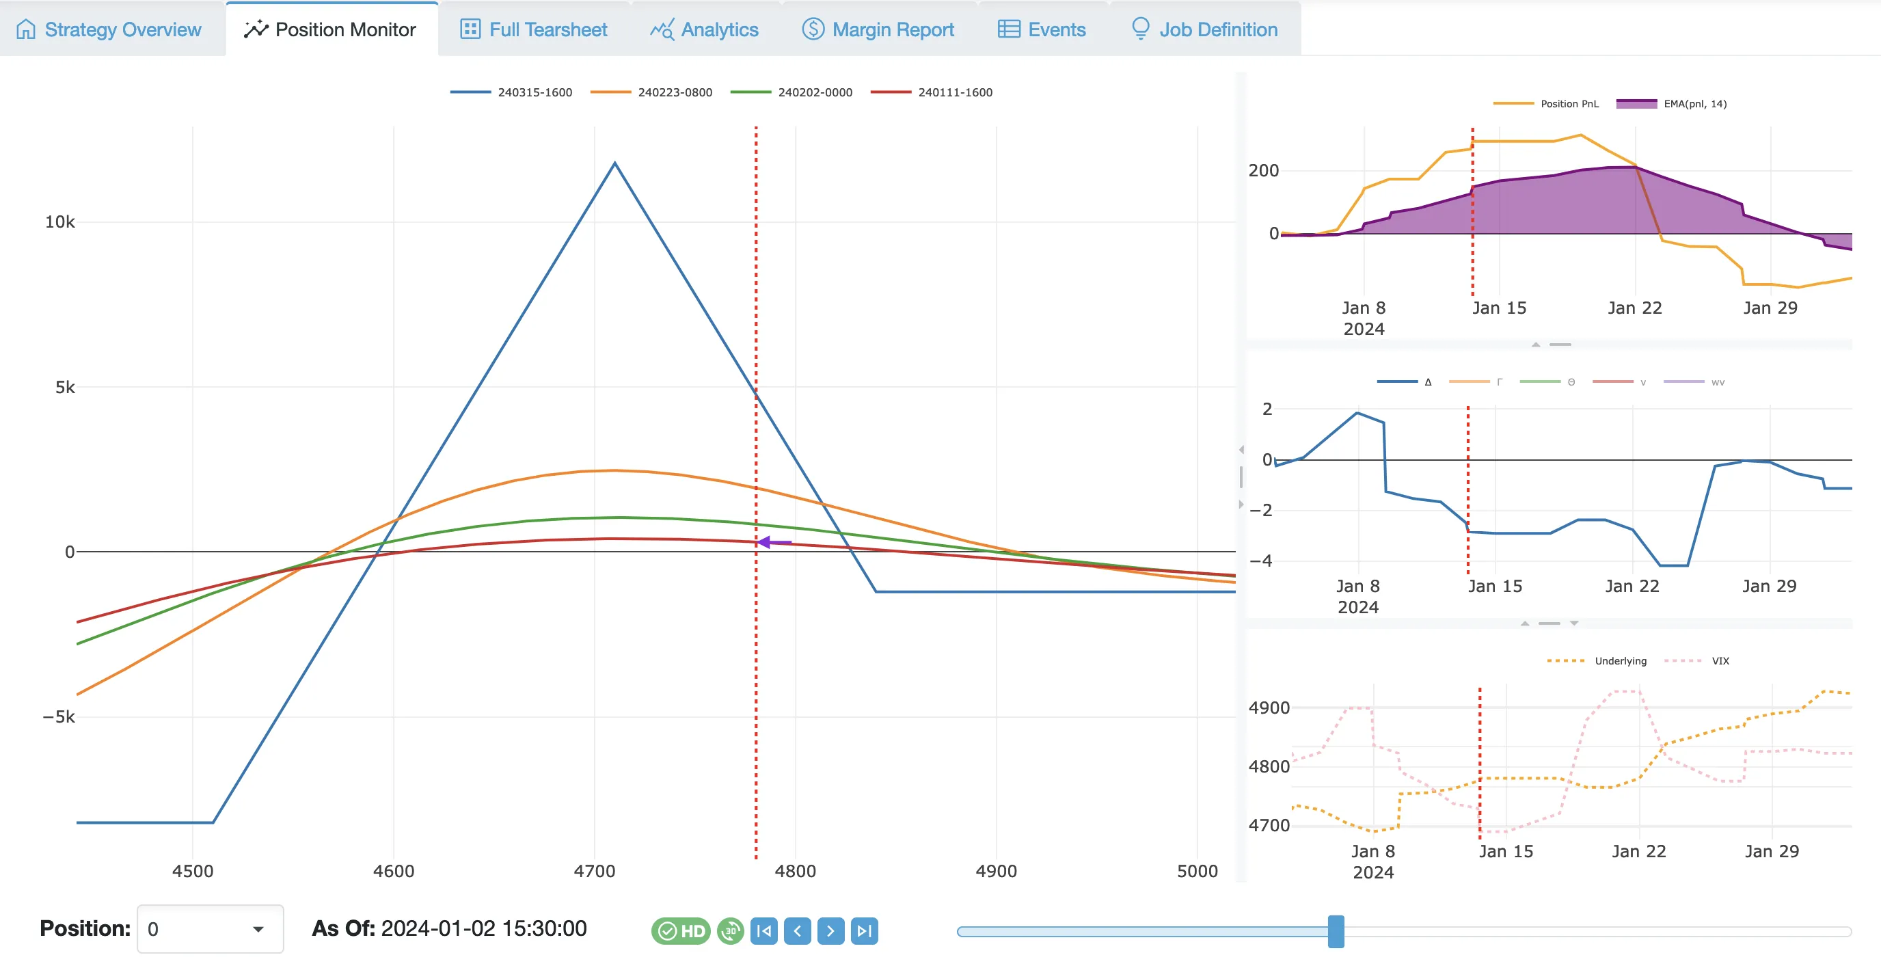The height and width of the screenshot is (968, 1881).
Task: Toggle the green HD mode button
Action: (x=680, y=930)
